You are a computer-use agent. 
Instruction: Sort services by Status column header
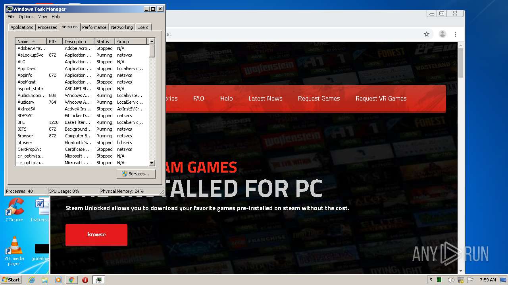(x=104, y=42)
